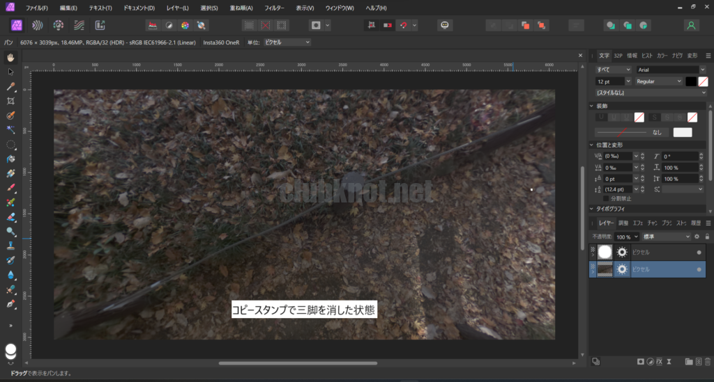Toggle visibility of the selected ピクセル layer
The height and width of the screenshot is (382, 714).
[699, 269]
